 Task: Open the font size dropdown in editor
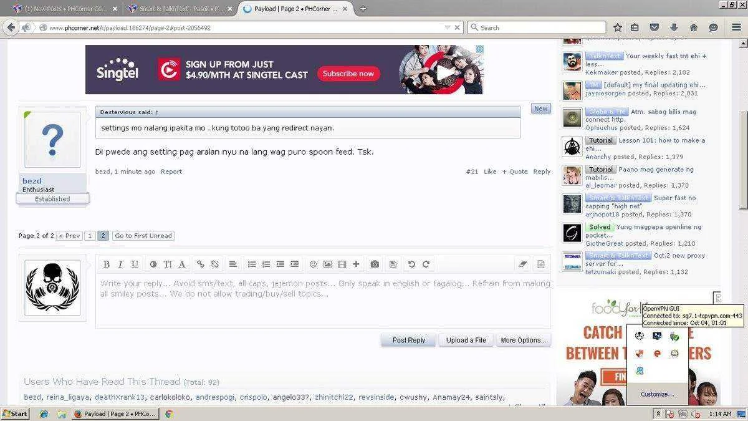click(168, 264)
